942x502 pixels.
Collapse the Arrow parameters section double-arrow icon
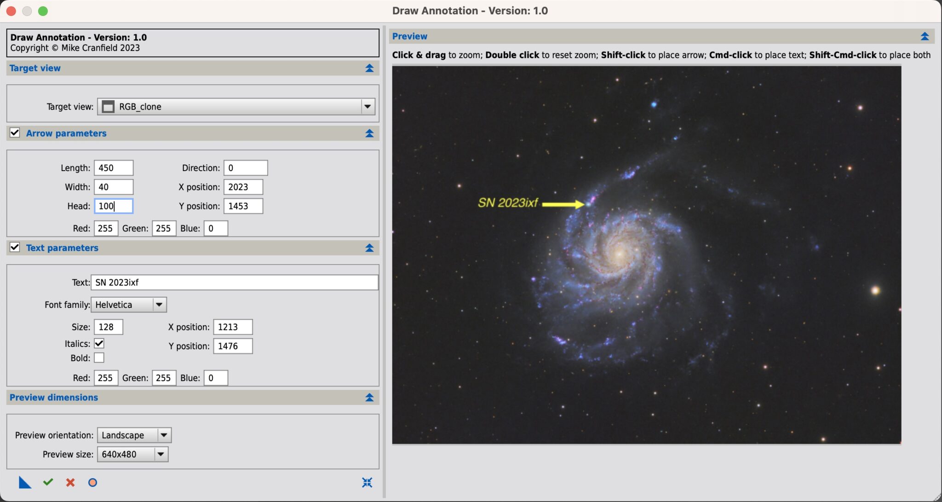[x=368, y=133]
